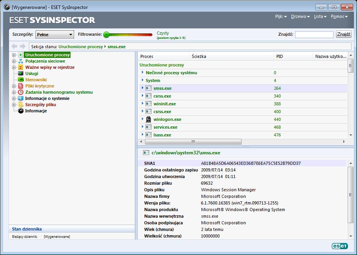Select the SHA1 row in details
The height and width of the screenshot is (255, 357).
click(242, 163)
